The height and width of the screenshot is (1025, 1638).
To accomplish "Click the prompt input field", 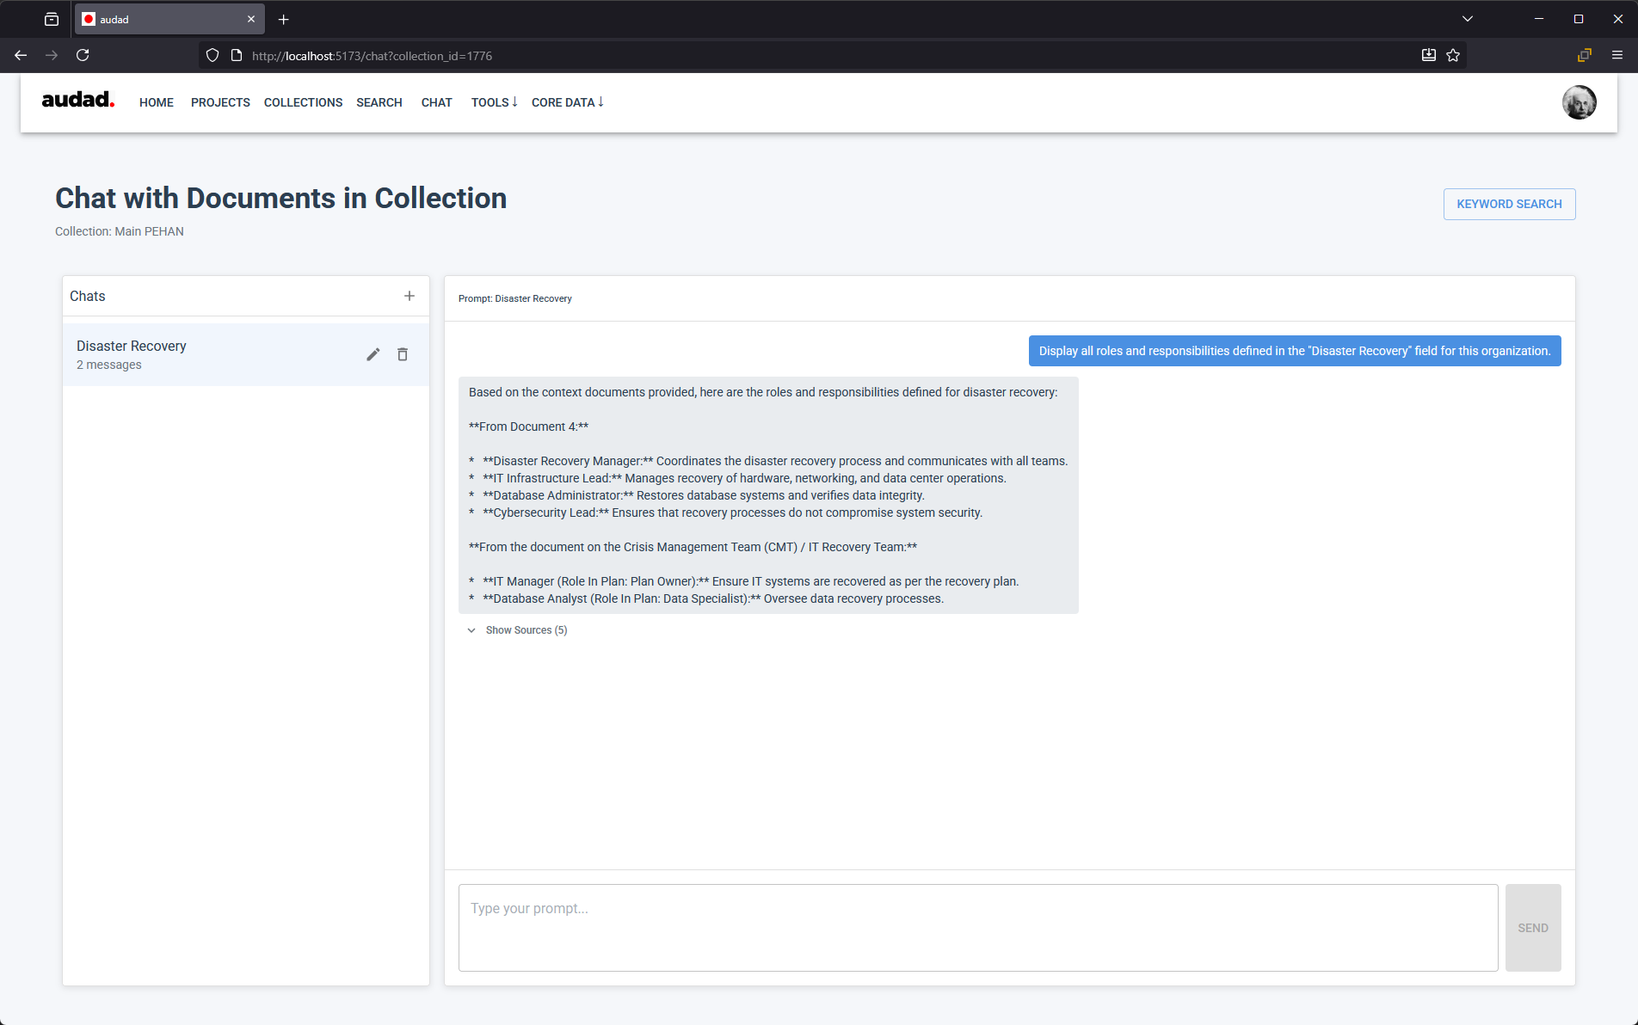I will (977, 927).
